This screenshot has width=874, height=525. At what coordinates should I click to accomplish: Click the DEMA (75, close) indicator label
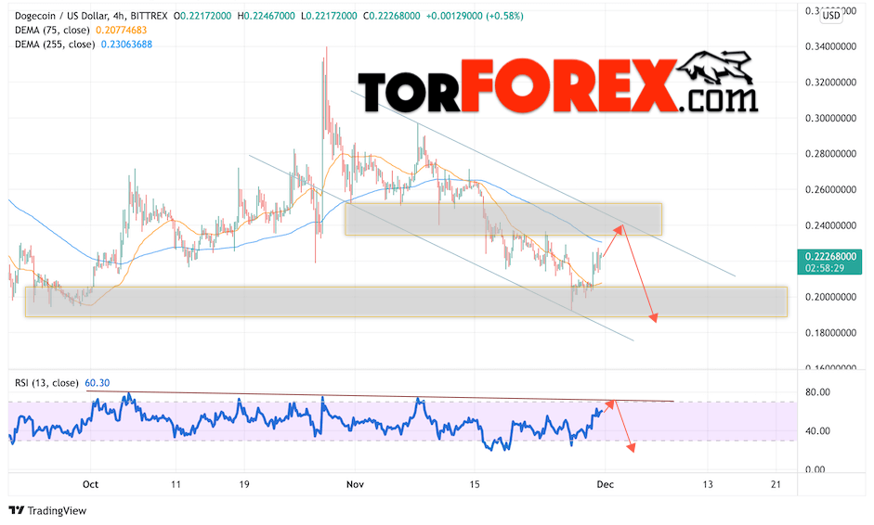click(52, 30)
